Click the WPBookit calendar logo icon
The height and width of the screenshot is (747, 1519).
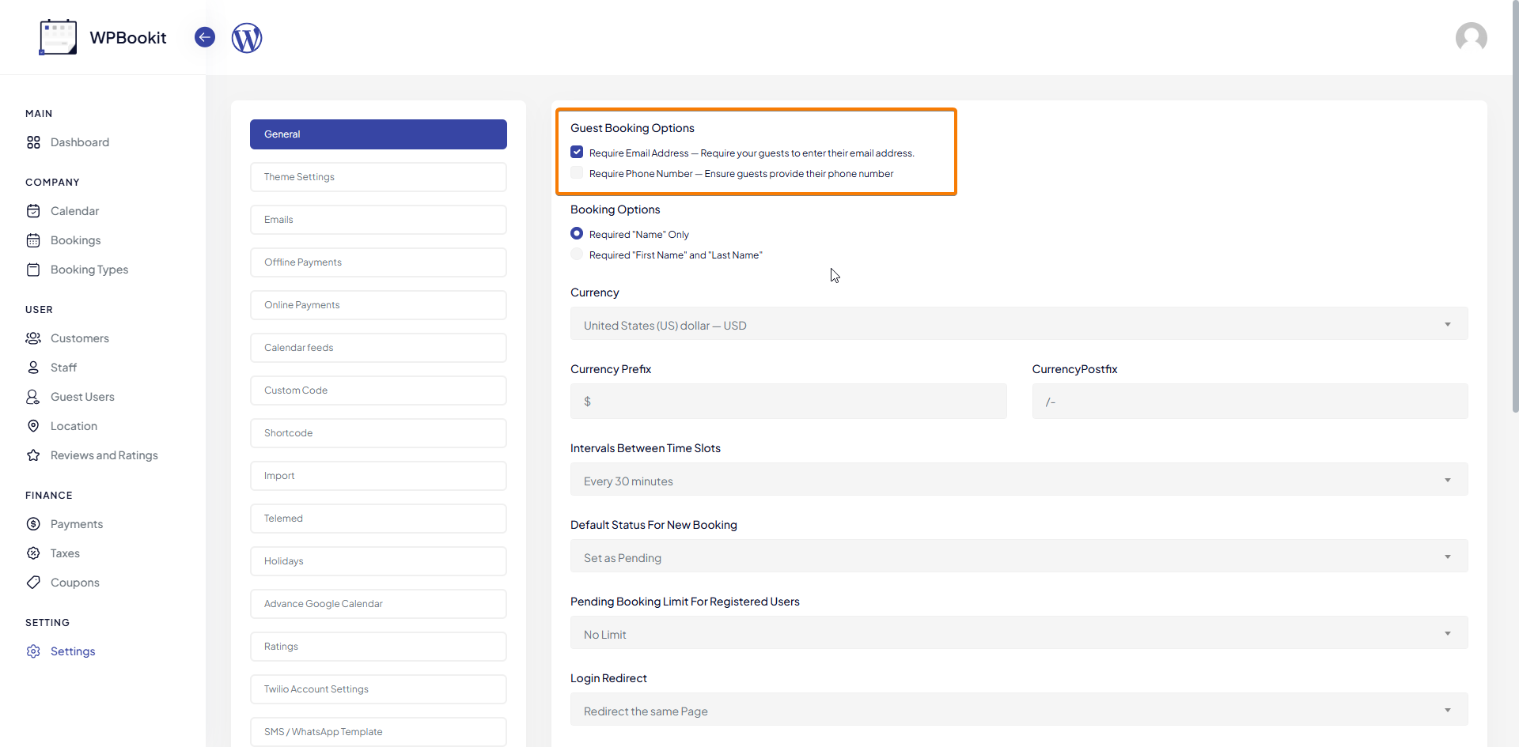click(x=58, y=37)
